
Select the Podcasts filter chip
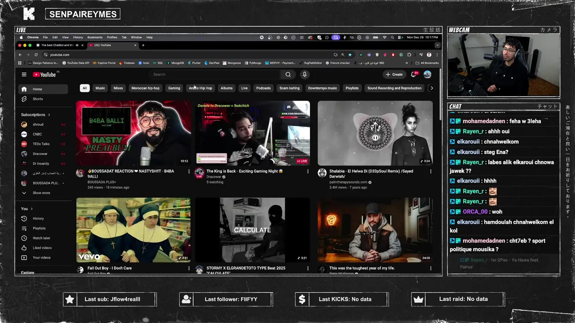[x=263, y=88]
